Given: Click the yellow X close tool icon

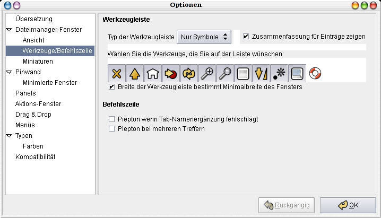Looking at the screenshot, I should [117, 73].
